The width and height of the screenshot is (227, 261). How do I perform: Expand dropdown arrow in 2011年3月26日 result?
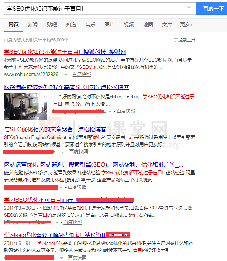(x=57, y=223)
